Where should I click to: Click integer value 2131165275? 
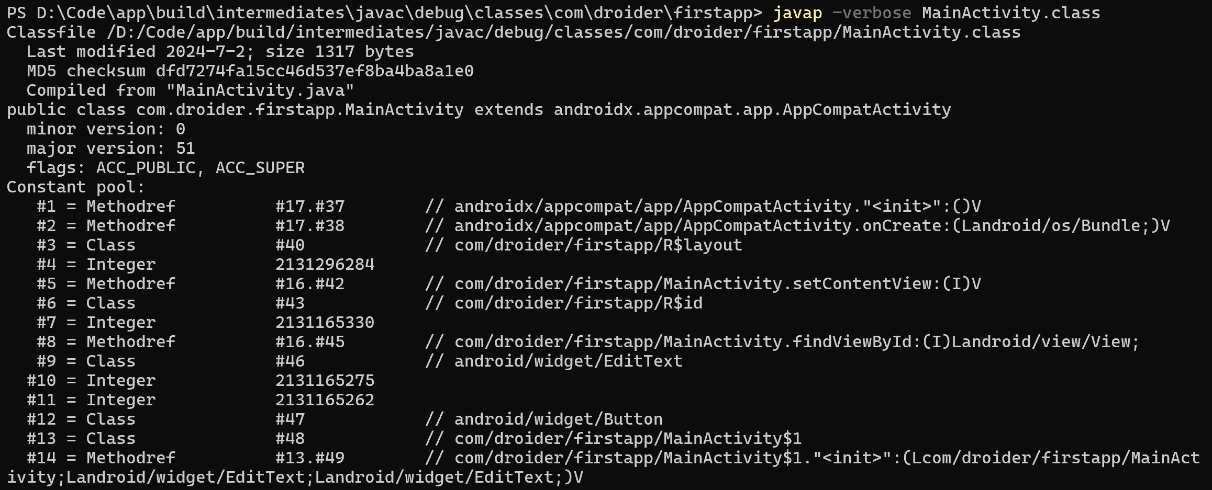pyautogui.click(x=325, y=380)
